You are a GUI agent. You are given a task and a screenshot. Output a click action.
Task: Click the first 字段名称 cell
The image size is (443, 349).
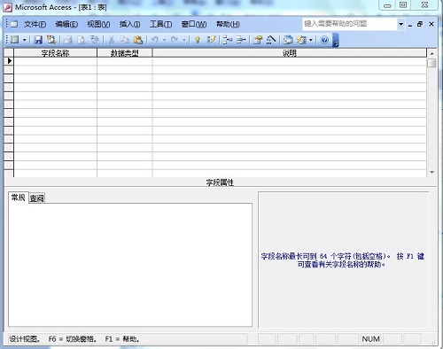point(55,61)
